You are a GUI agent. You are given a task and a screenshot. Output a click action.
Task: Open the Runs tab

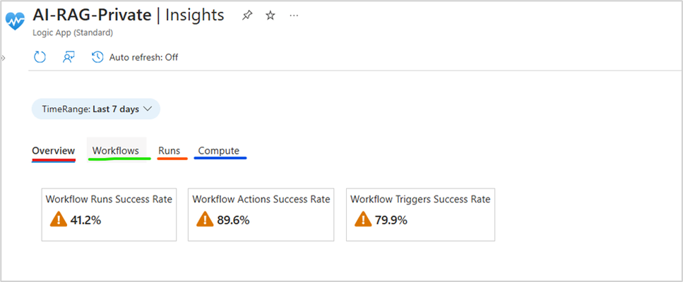click(x=170, y=151)
